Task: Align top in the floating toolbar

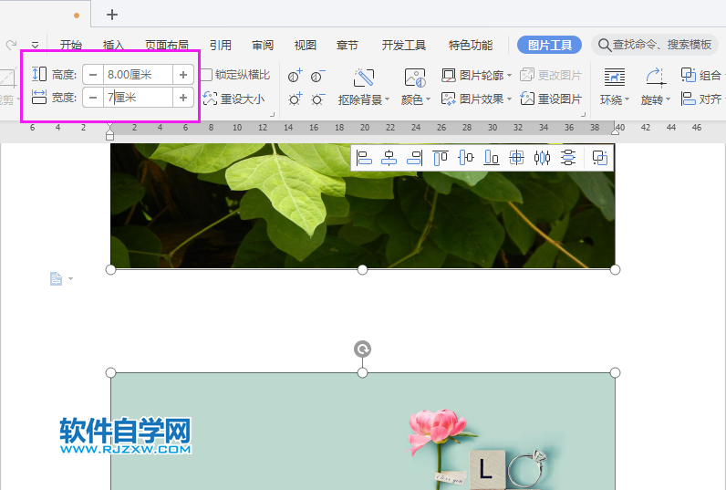Action: click(x=440, y=158)
